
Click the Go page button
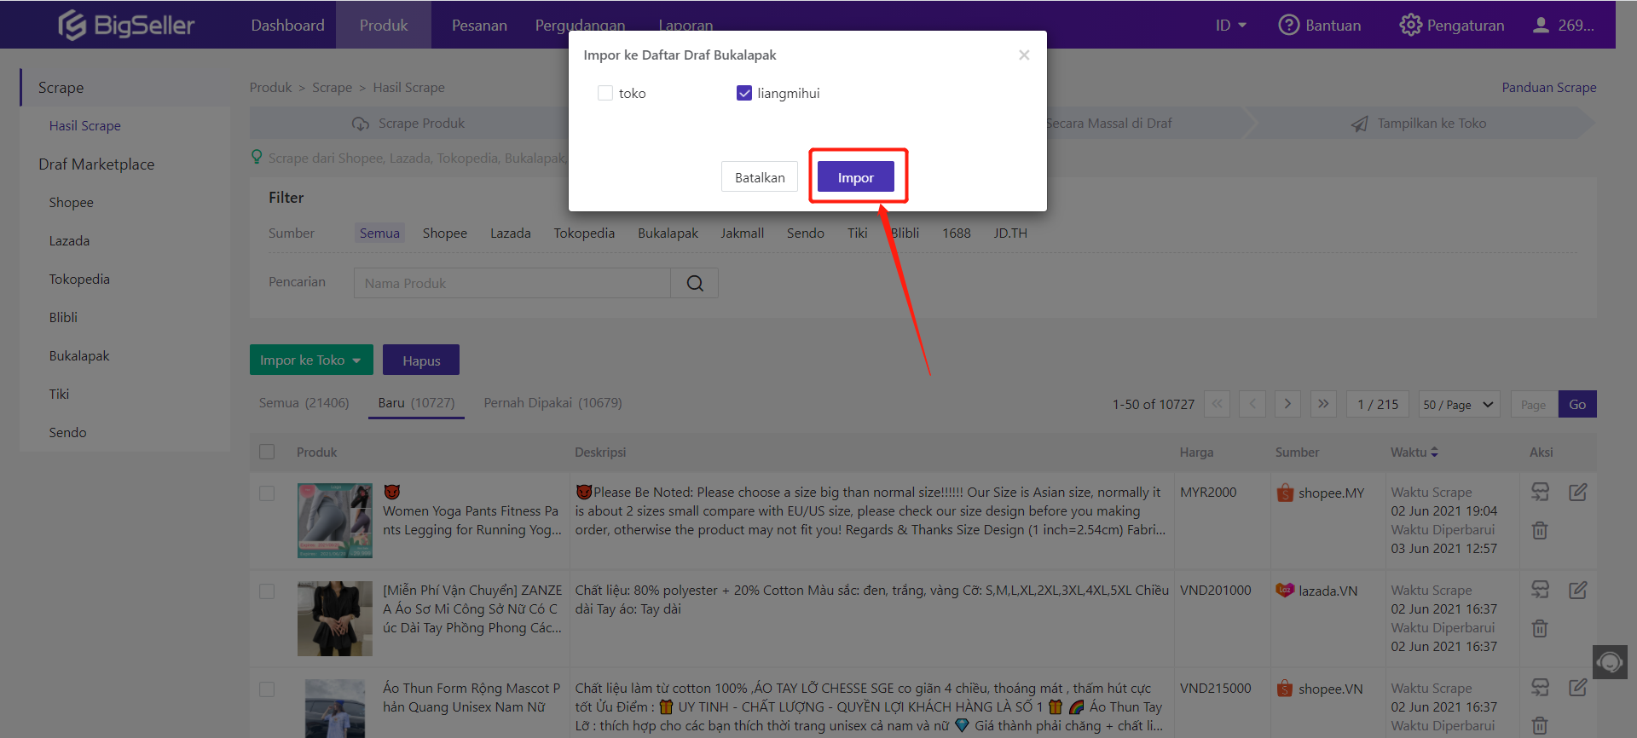coord(1577,404)
